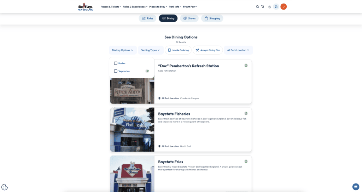Open the cookie preferences icon

point(4,187)
